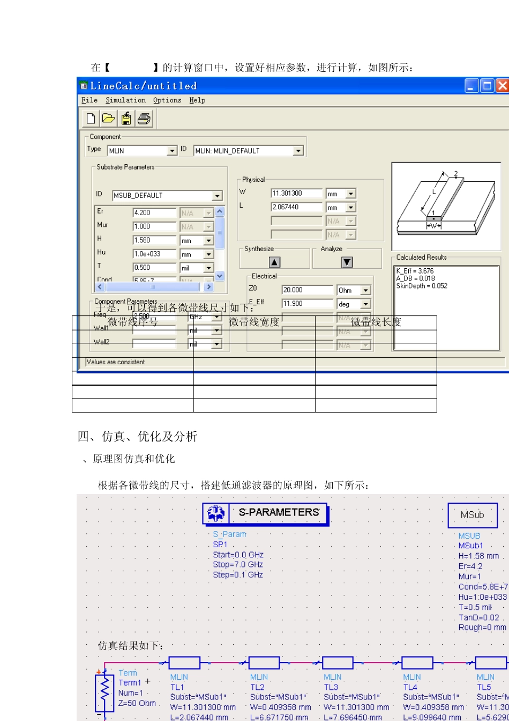Click the Print icon in LineCalc toolbar
This screenshot has height=721, width=509.
coord(144,119)
